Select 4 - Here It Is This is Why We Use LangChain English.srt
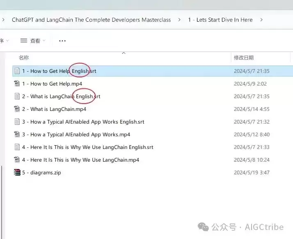The image size is (293, 239). tap(88, 147)
